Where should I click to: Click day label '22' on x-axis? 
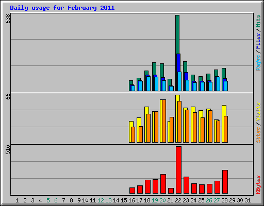click(178, 200)
